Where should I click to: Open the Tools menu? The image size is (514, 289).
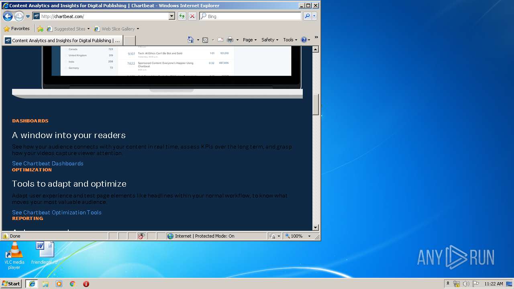click(290, 40)
